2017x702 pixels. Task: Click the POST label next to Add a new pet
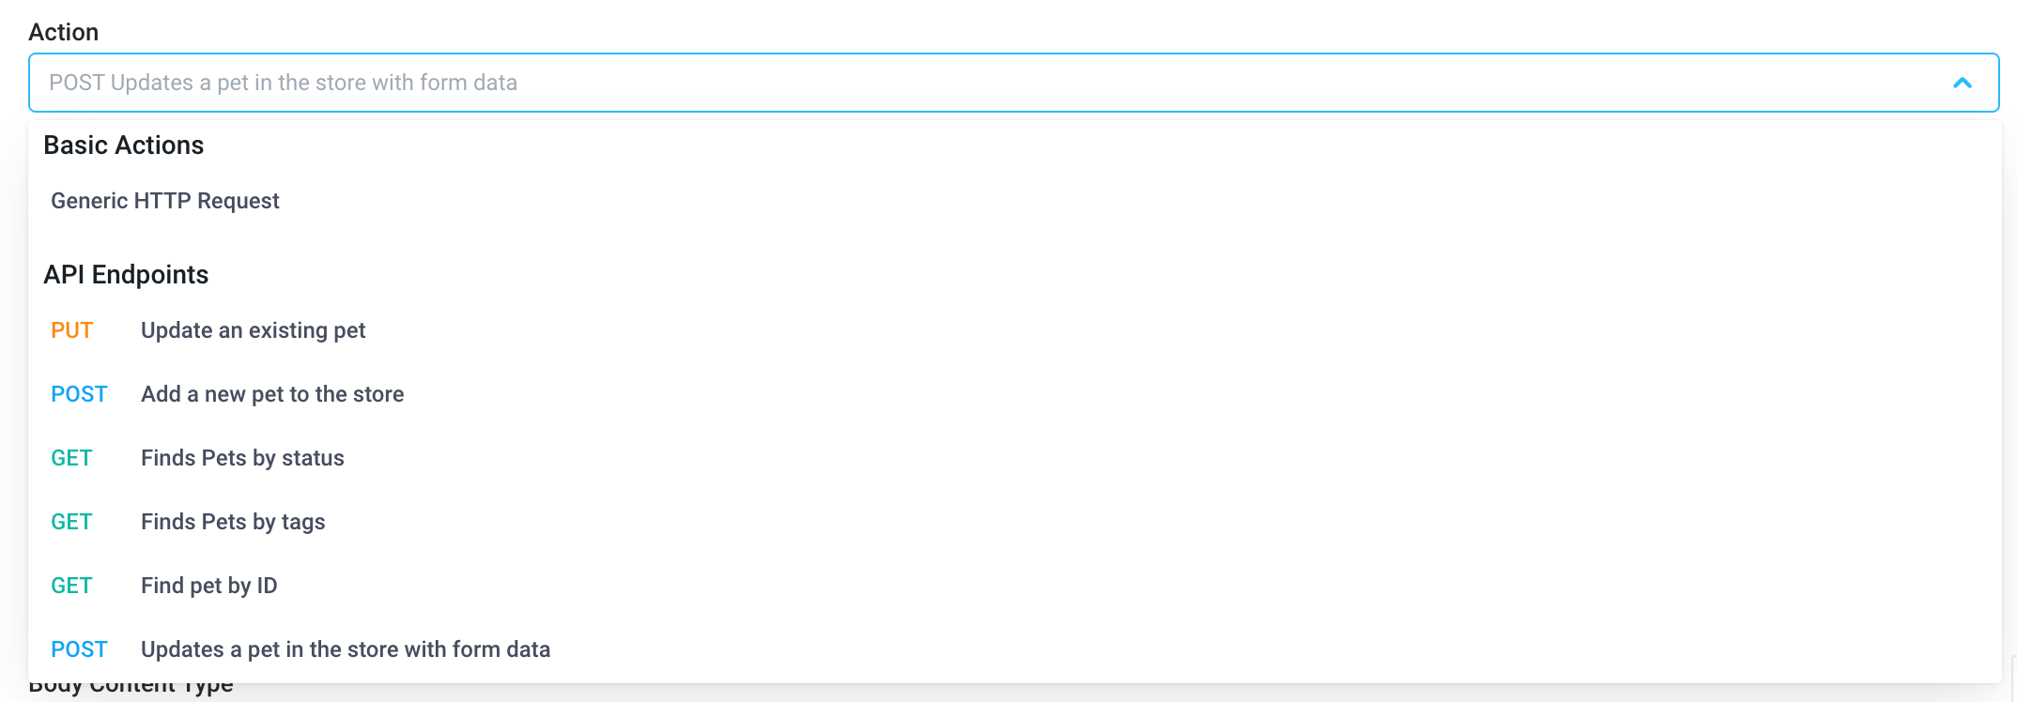point(79,394)
